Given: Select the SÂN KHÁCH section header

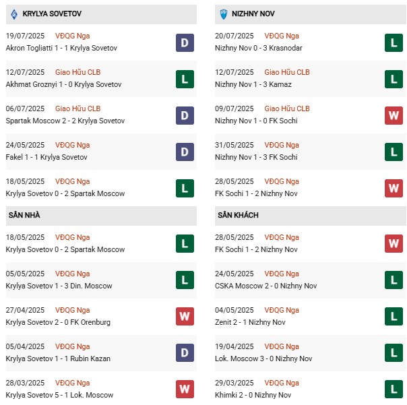Looking at the screenshot, I should (x=238, y=215).
